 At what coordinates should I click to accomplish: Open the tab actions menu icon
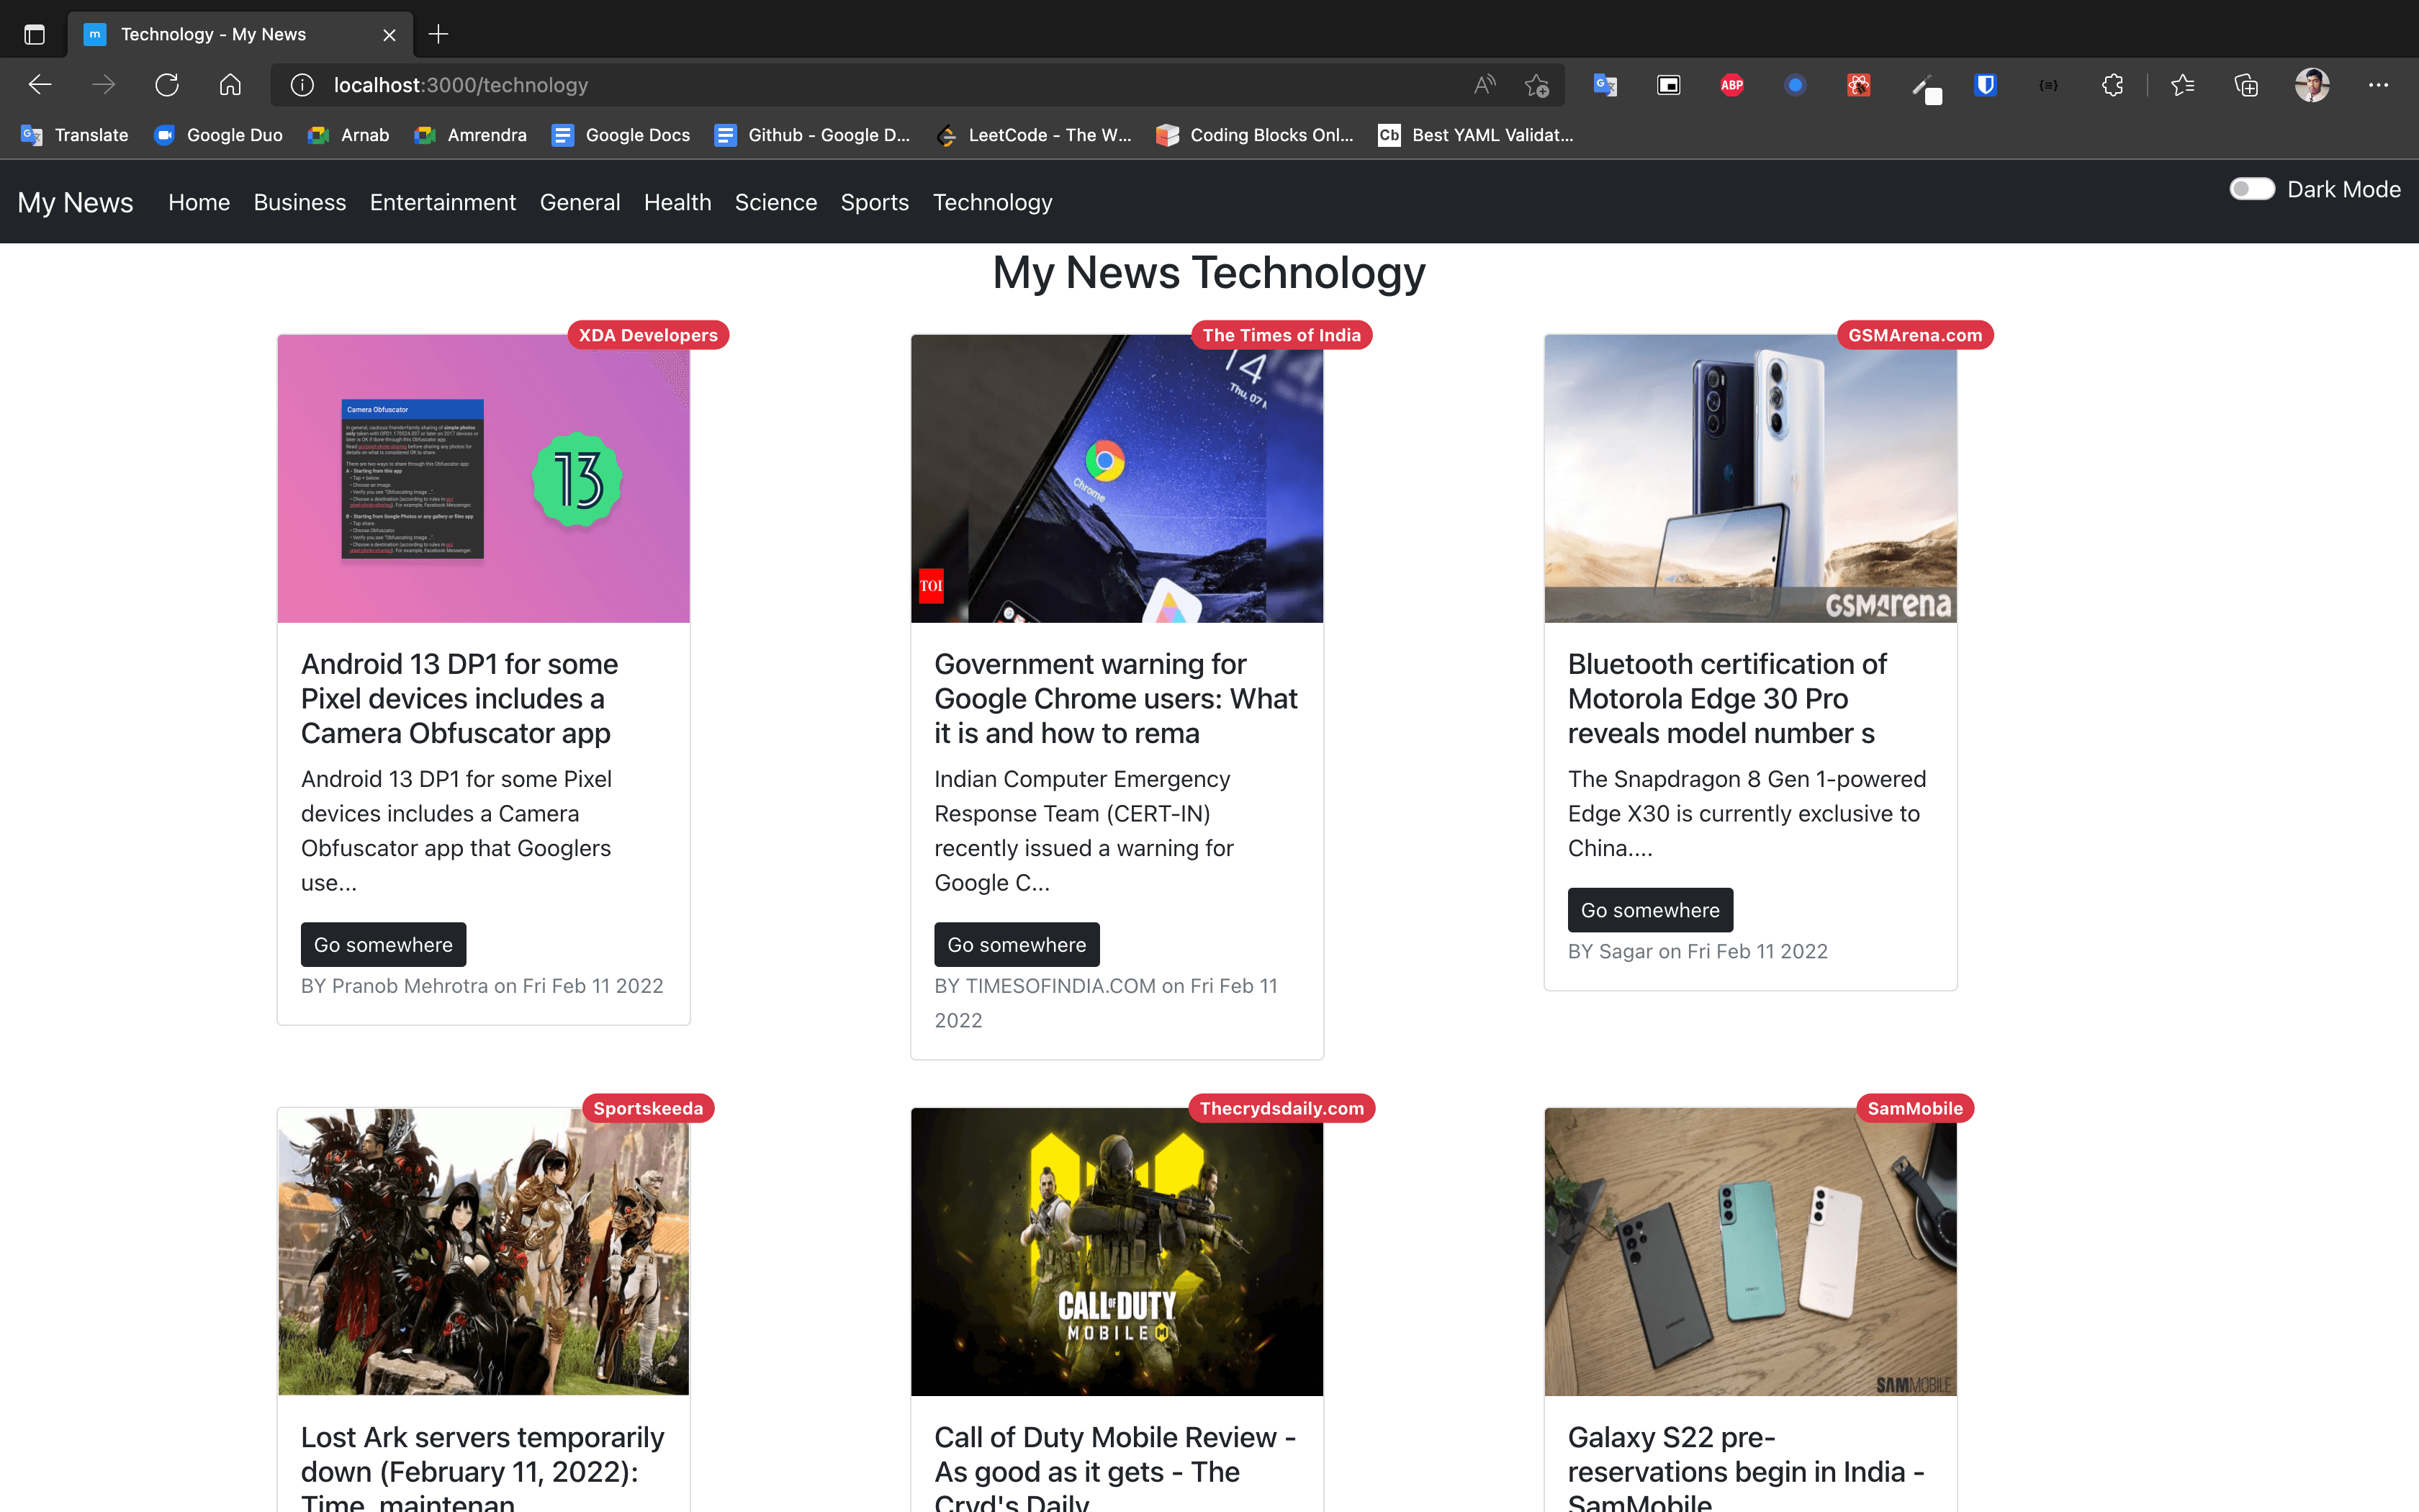click(x=34, y=34)
